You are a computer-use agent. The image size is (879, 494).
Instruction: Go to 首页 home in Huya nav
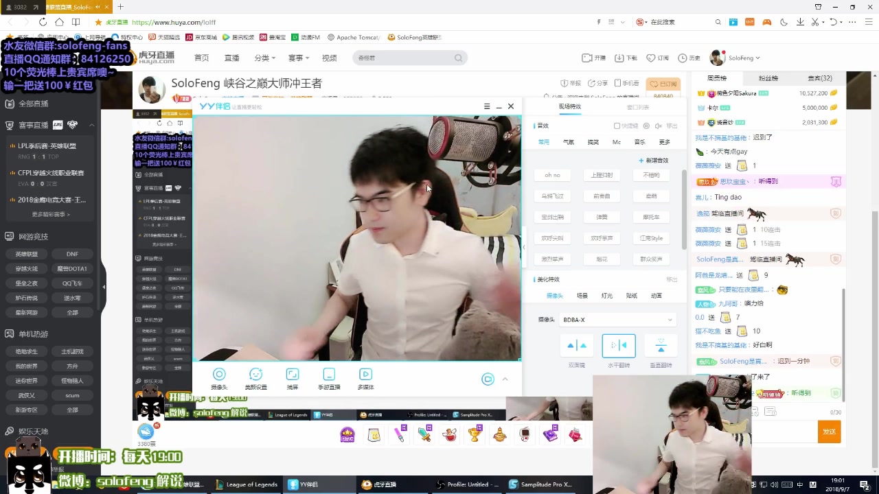tap(201, 58)
